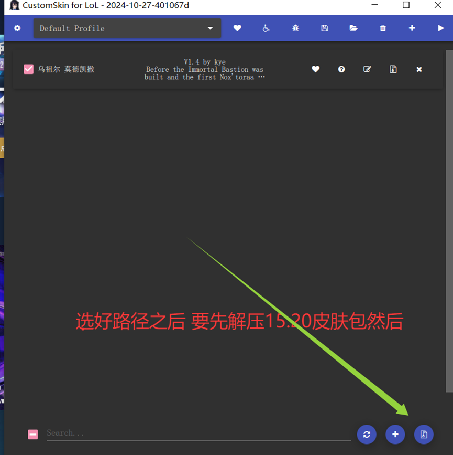453x455 pixels.
Task: Click the zip import icon at bottom right
Action: click(423, 434)
